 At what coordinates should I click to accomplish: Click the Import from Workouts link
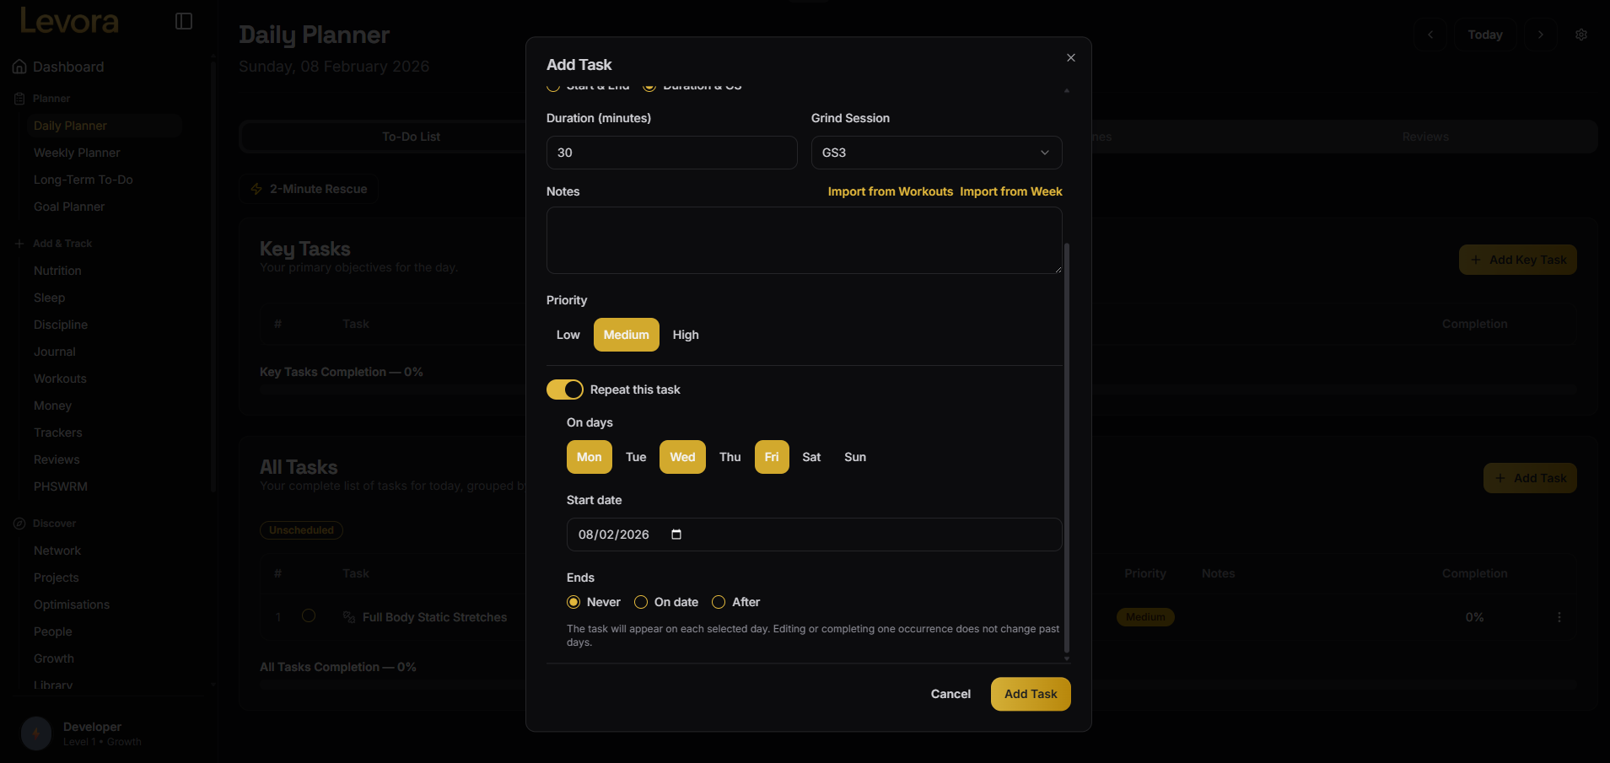point(890,191)
